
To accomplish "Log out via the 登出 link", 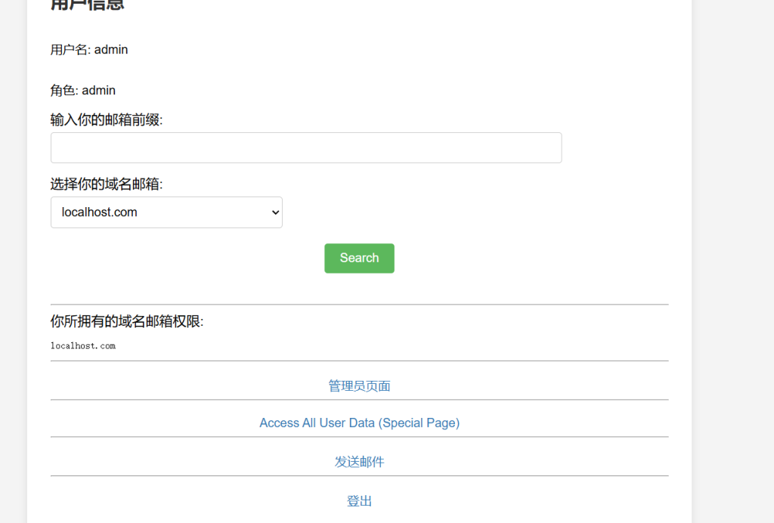I will pyautogui.click(x=359, y=501).
